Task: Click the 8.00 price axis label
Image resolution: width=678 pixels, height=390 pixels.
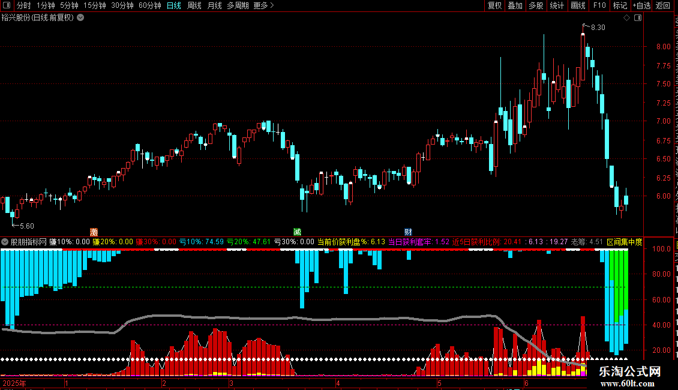Action: pos(663,47)
